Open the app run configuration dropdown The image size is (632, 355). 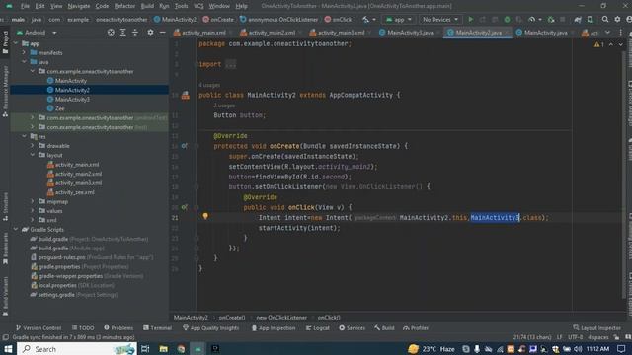399,20
